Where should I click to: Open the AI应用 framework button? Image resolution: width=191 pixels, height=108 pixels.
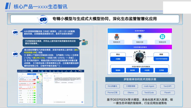pyautogui.click(x=147, y=70)
